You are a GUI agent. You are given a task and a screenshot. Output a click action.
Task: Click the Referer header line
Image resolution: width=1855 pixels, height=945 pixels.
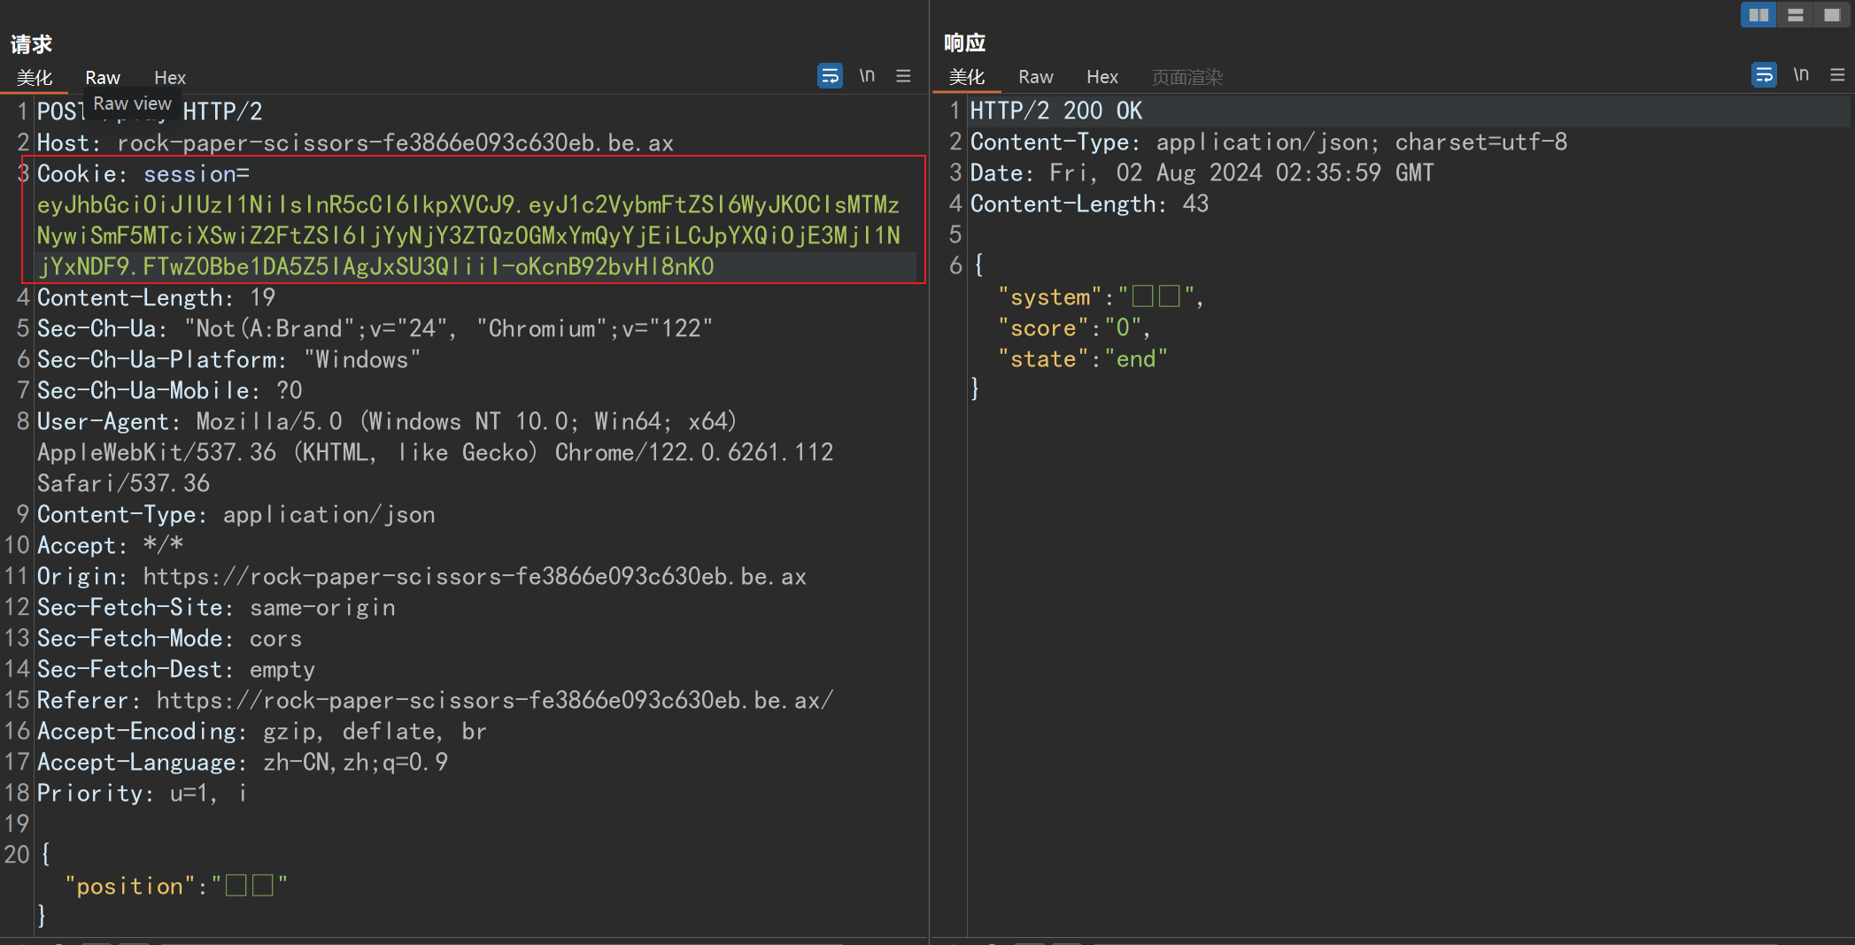(435, 700)
